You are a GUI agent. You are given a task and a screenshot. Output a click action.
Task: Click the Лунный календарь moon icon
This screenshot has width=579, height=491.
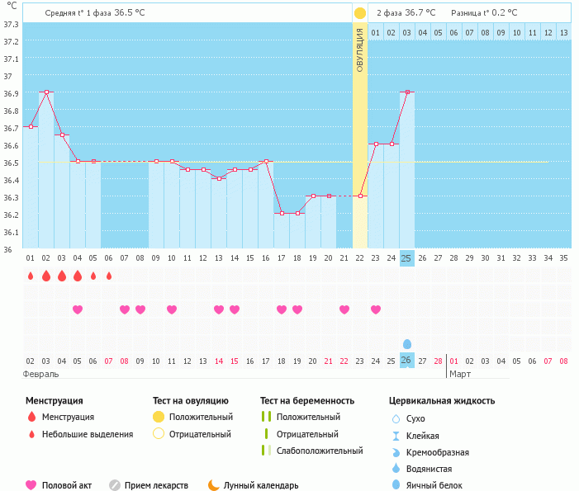(x=214, y=485)
